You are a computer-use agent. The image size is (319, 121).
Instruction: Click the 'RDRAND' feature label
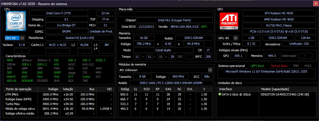pyautogui.click(x=27, y=81)
